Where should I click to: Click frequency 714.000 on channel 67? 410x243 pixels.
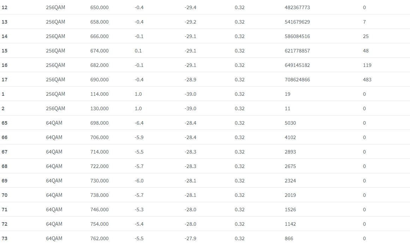[x=100, y=152]
